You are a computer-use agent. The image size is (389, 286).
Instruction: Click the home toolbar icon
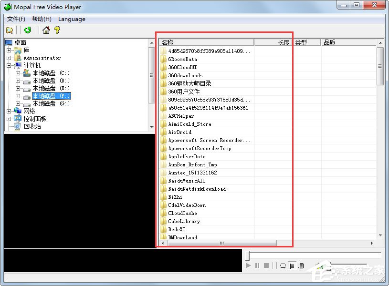click(46, 31)
